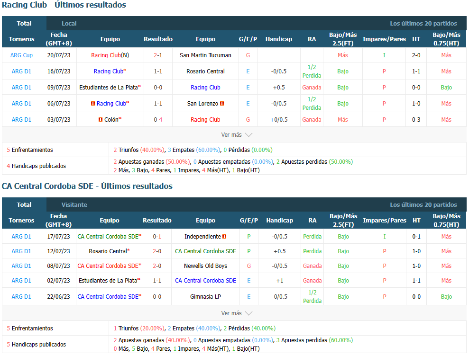Open the ARG Cup tournament link
Image resolution: width=469 pixels, height=355 pixels.
click(21, 55)
